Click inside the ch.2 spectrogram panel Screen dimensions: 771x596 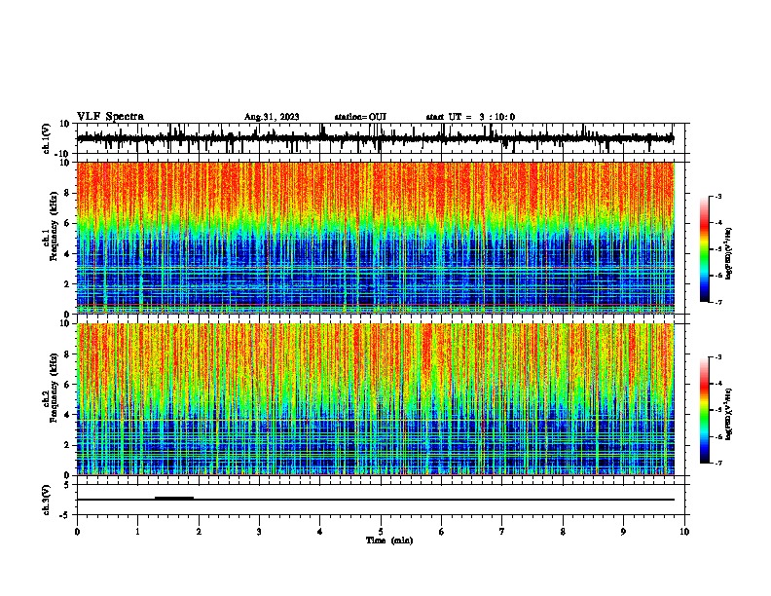376,399
